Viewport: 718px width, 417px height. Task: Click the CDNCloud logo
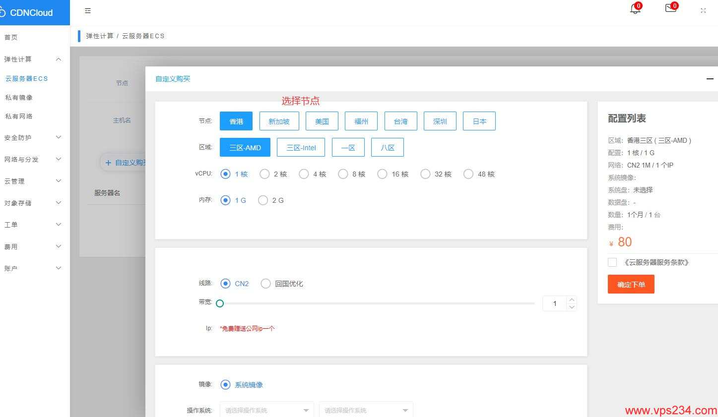(x=27, y=12)
